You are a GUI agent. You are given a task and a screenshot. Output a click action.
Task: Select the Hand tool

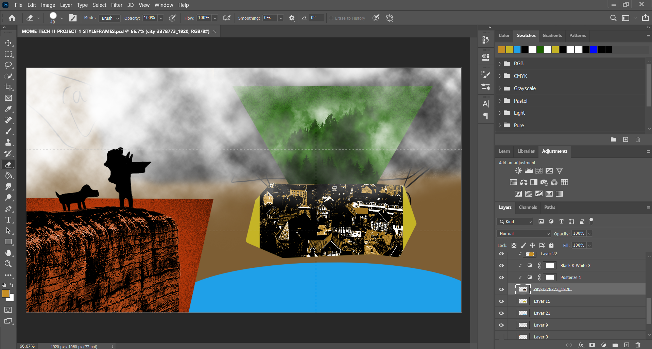8,253
